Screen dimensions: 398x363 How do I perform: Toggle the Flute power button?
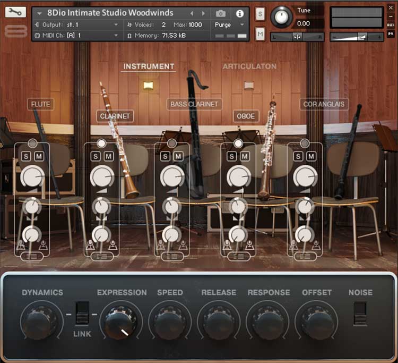32,143
